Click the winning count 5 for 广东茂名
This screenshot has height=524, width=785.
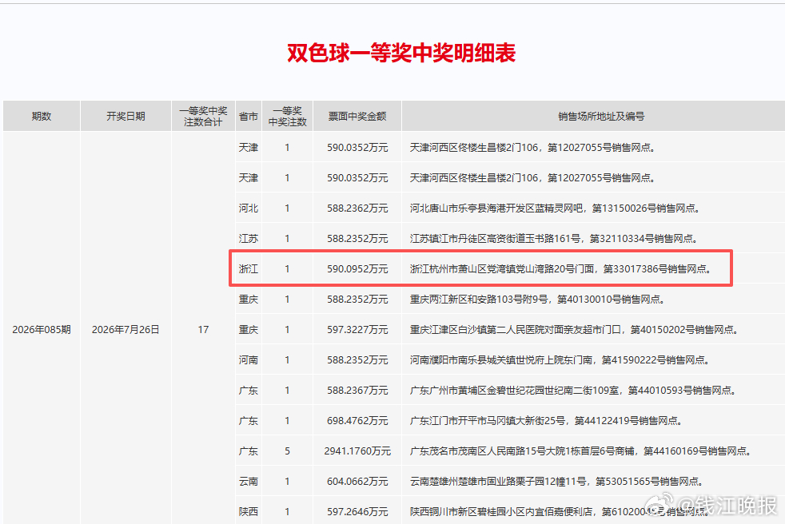pos(287,451)
